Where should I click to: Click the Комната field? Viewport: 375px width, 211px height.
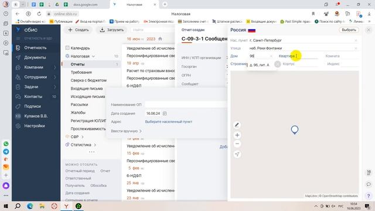coord(342,56)
